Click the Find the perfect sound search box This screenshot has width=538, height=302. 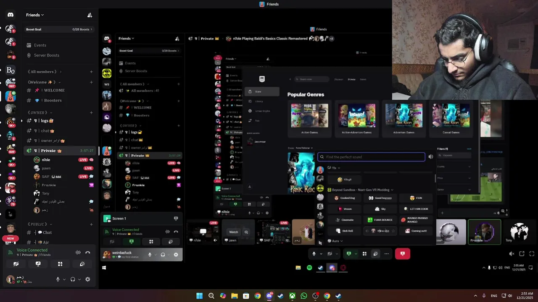[x=371, y=157]
